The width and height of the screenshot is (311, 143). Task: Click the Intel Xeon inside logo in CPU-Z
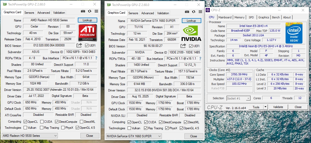(294, 33)
